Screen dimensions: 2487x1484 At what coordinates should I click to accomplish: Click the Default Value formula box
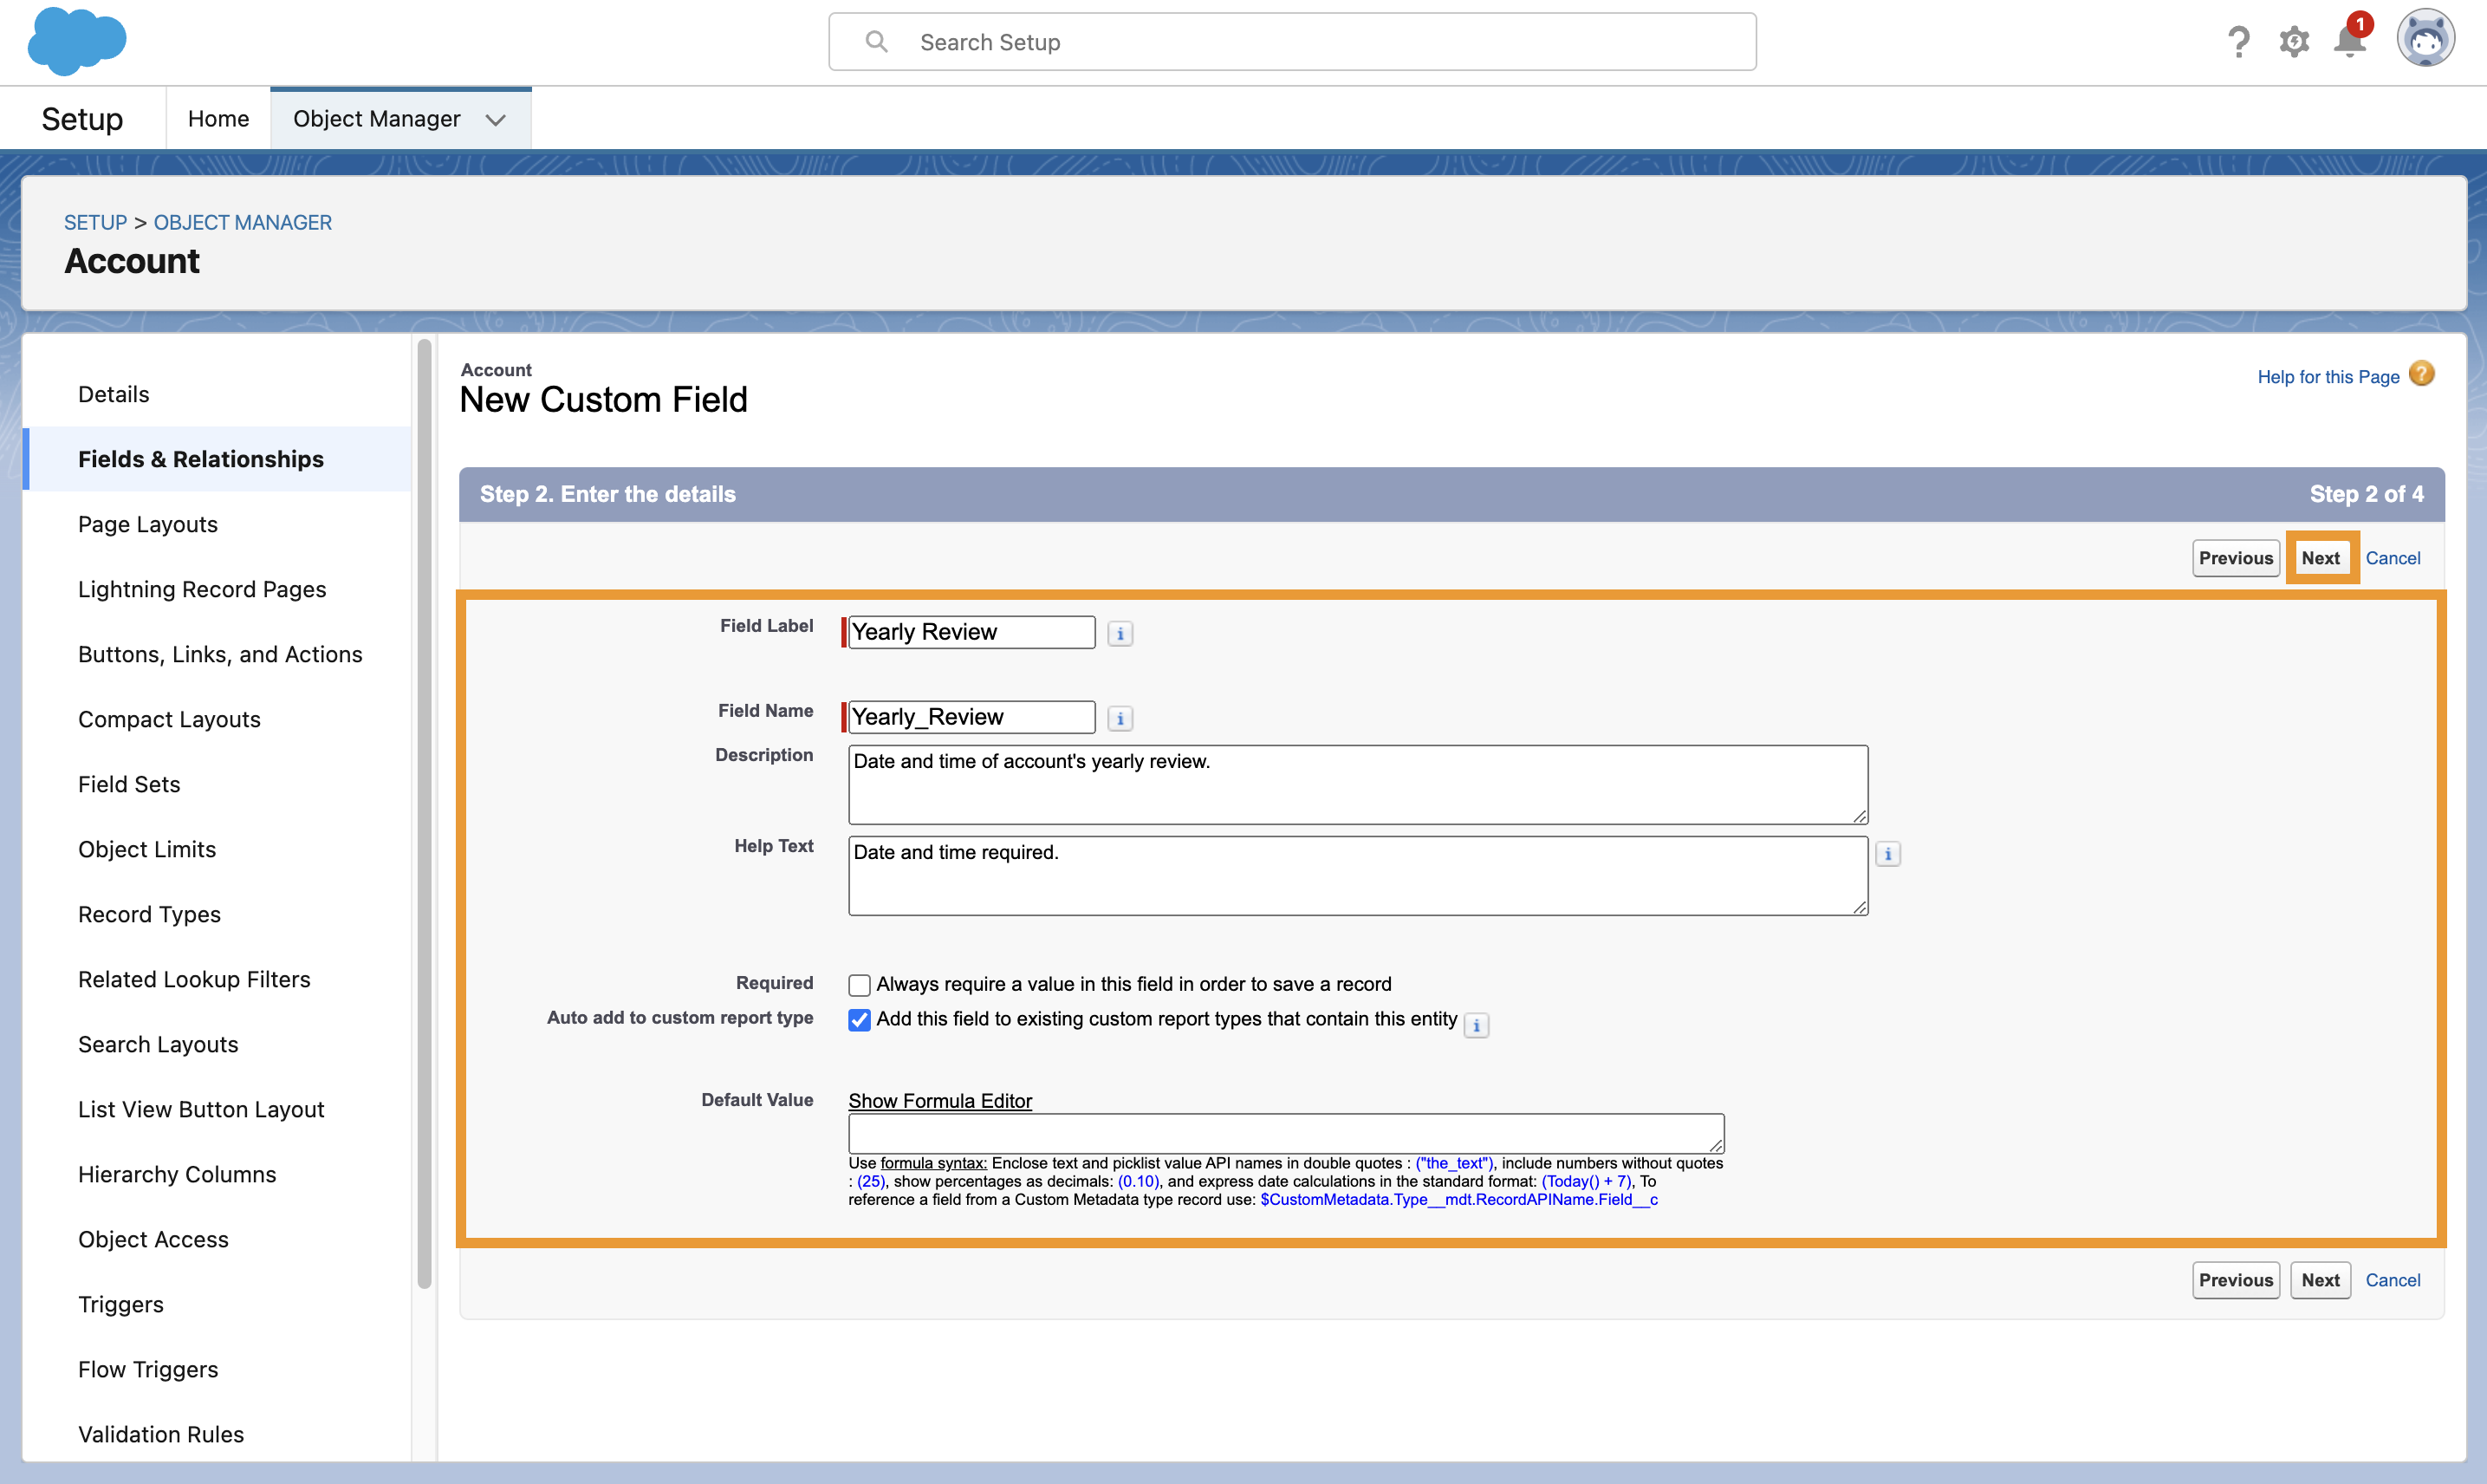[1285, 1133]
